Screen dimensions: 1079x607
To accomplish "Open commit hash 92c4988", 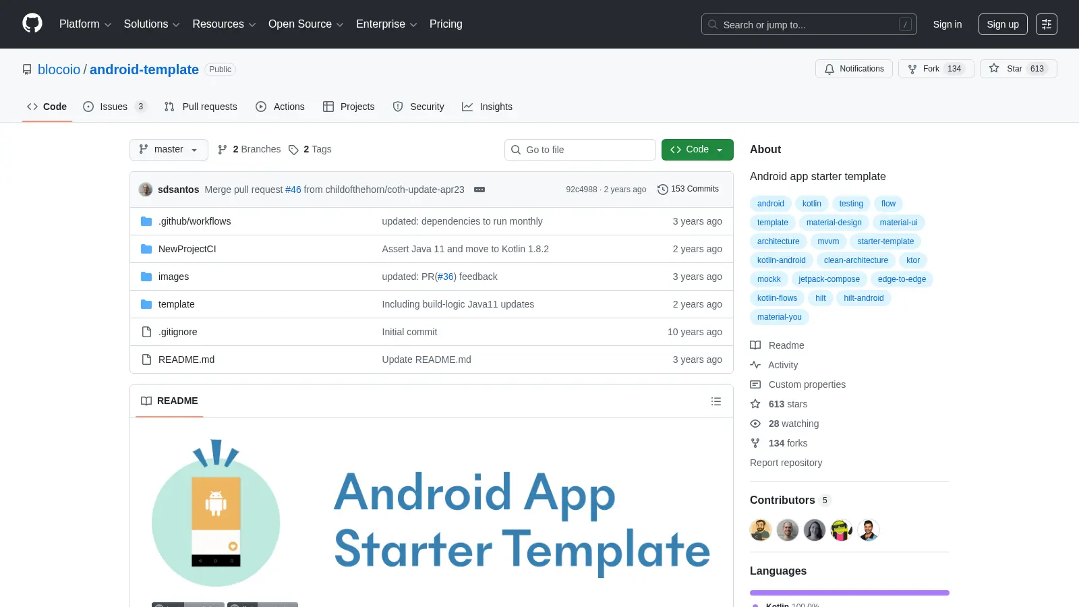I will click(x=581, y=190).
